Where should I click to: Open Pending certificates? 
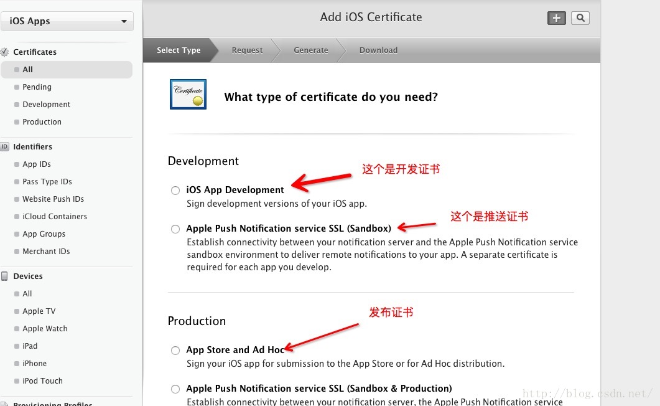pos(37,87)
